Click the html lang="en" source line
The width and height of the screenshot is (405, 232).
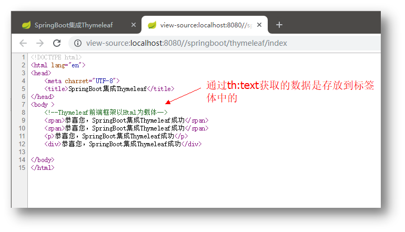(58, 65)
